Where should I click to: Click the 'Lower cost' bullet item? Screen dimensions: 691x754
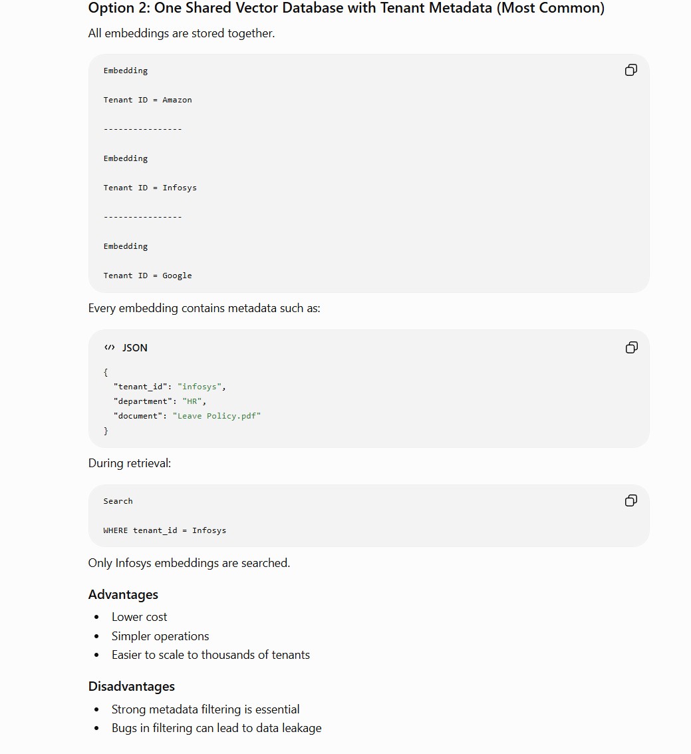pos(140,617)
